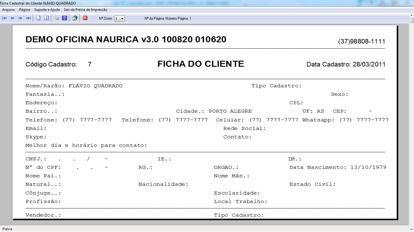Click the 'Nº da Página: Número Página: 1' indicator

coord(168,18)
